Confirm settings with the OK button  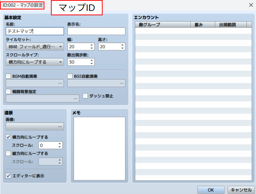pos(211,190)
